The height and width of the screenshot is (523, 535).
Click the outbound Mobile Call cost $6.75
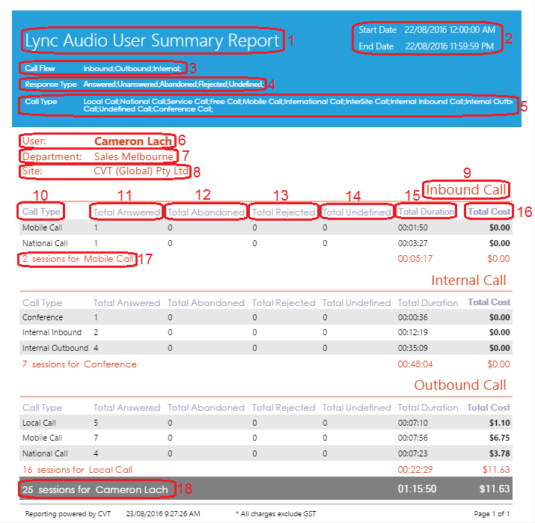[x=500, y=438]
